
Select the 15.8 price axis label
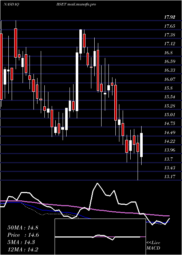[168, 88]
